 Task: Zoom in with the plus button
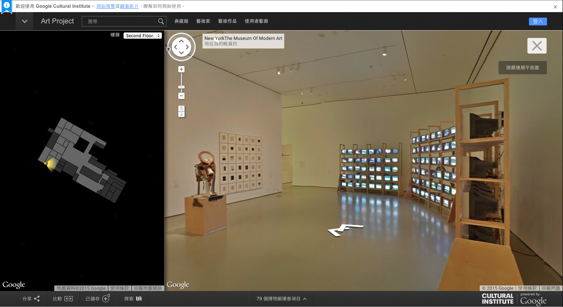(x=181, y=69)
